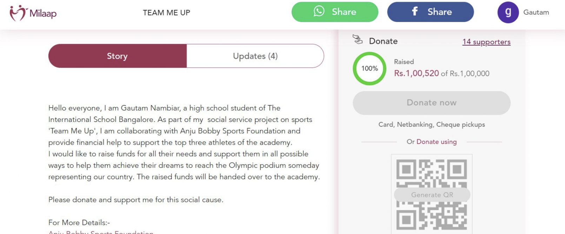Click the Milaap wordmark text

(x=43, y=13)
